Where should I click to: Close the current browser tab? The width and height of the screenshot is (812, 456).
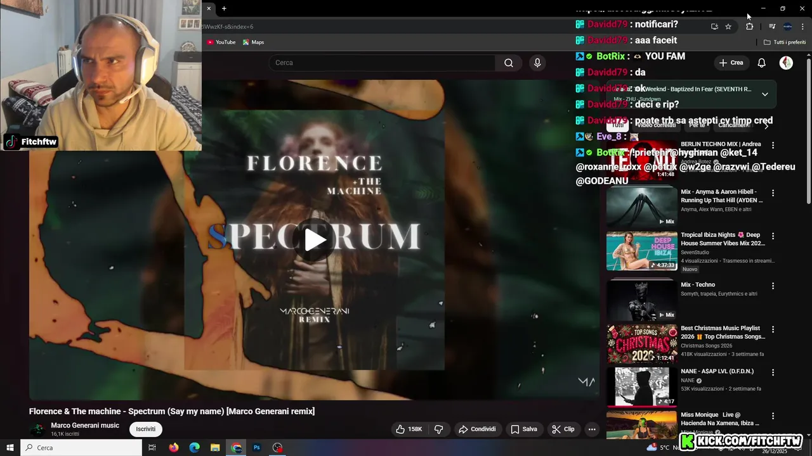(209, 8)
